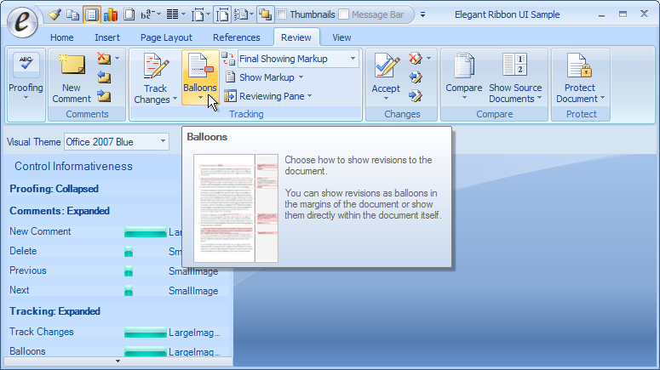Click the Previous comment icon
The height and width of the screenshot is (370, 660).
[104, 77]
